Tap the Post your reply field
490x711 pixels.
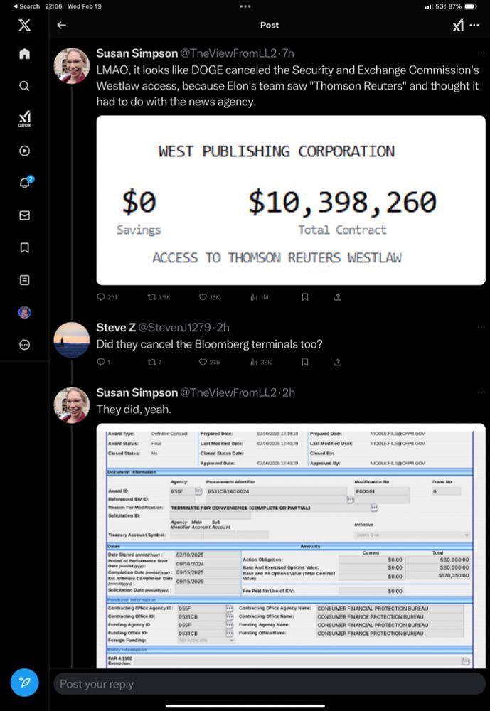(270, 684)
